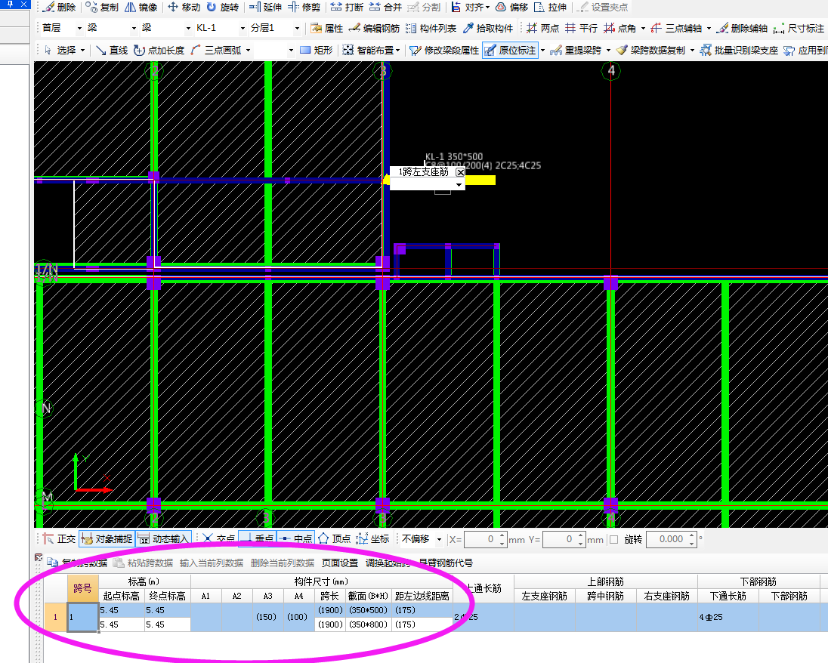Click Paste Span Data (粘贴跨数据)
828x663 pixels.
[143, 563]
